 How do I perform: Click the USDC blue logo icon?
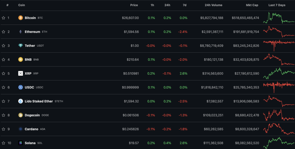[20, 87]
